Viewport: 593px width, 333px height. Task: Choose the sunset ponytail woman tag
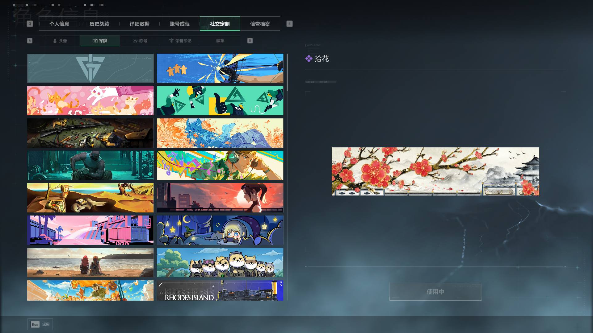pos(220,198)
